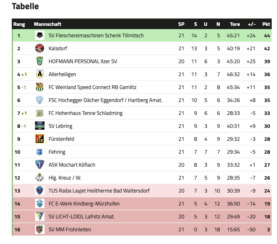Click the SV Tillmitsch club crest icon

point(39,35)
